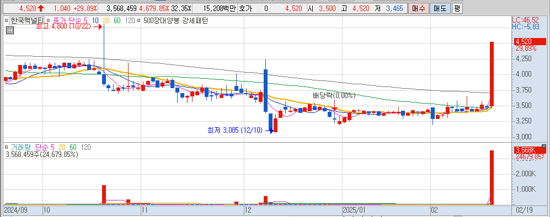Click the latest tall red candlestick

pyautogui.click(x=492, y=74)
